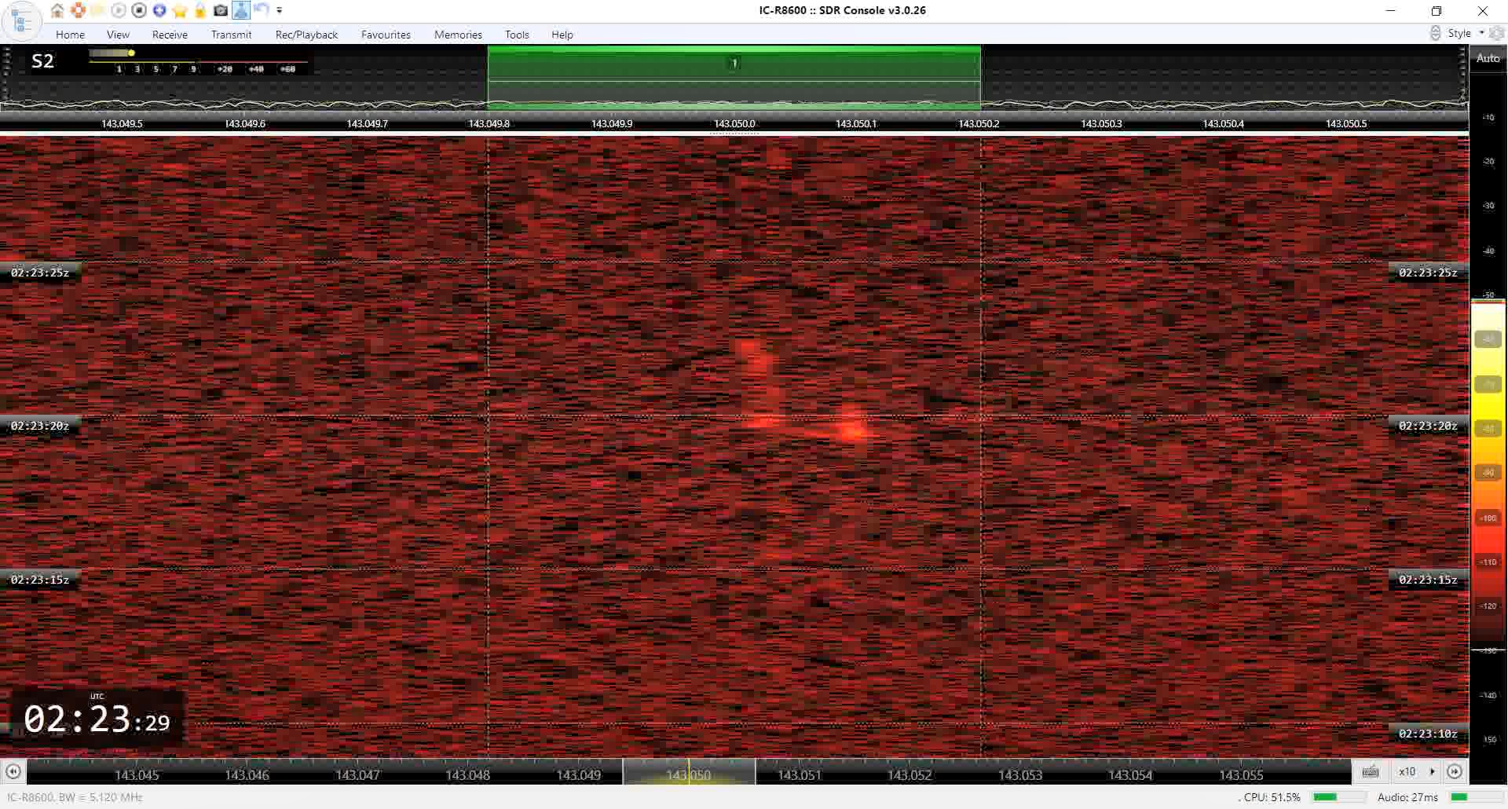Open the Favourites ribbon tab
Viewport: 1508px width, 809px height.
[386, 35]
